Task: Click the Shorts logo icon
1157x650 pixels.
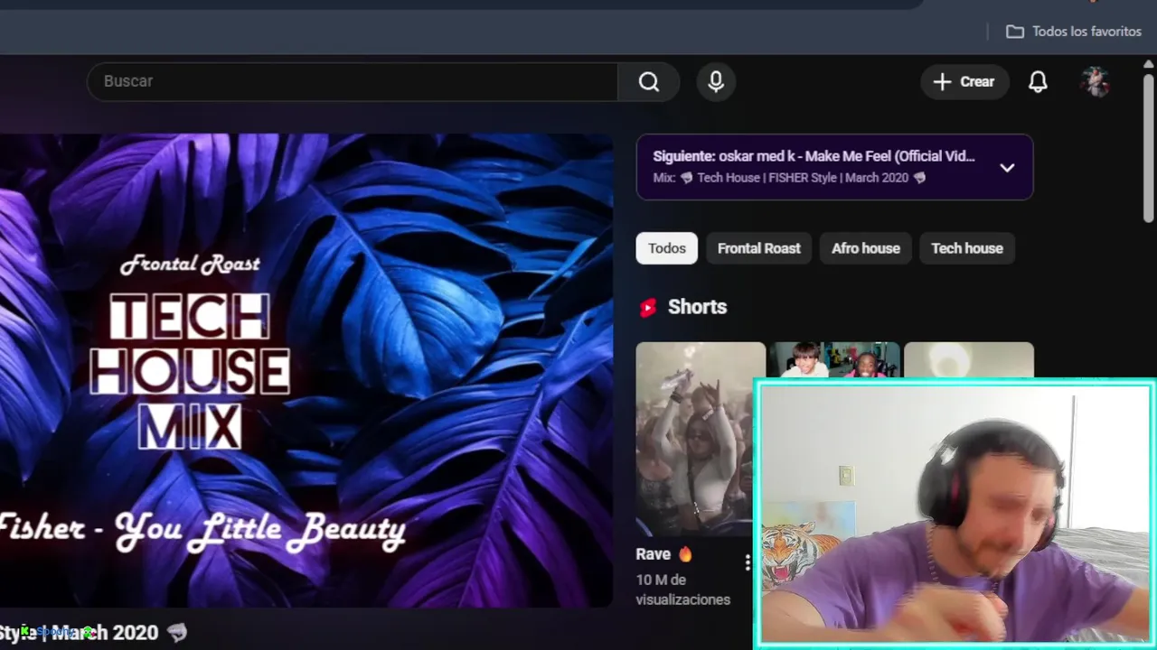Action: point(648,308)
